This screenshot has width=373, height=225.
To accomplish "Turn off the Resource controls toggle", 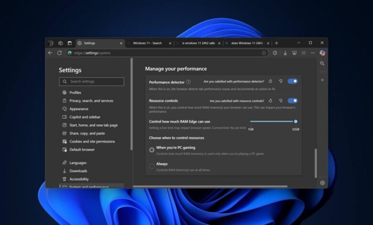I will pos(293,101).
